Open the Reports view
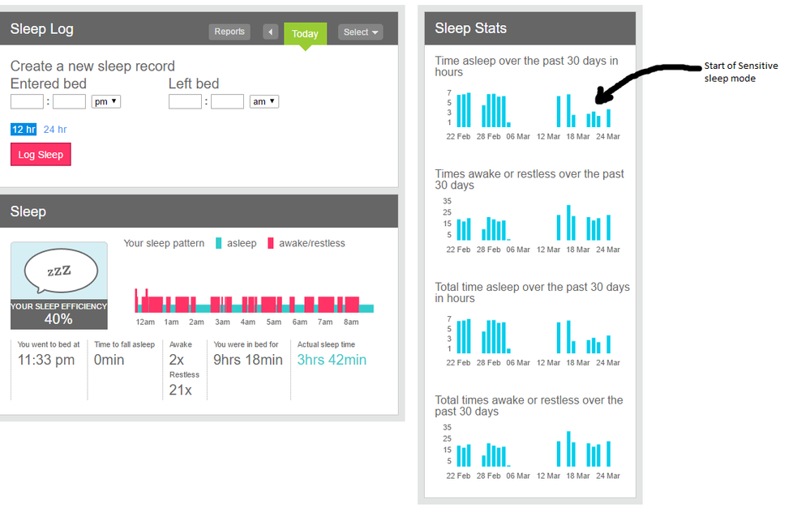The width and height of the screenshot is (810, 508). (x=229, y=32)
